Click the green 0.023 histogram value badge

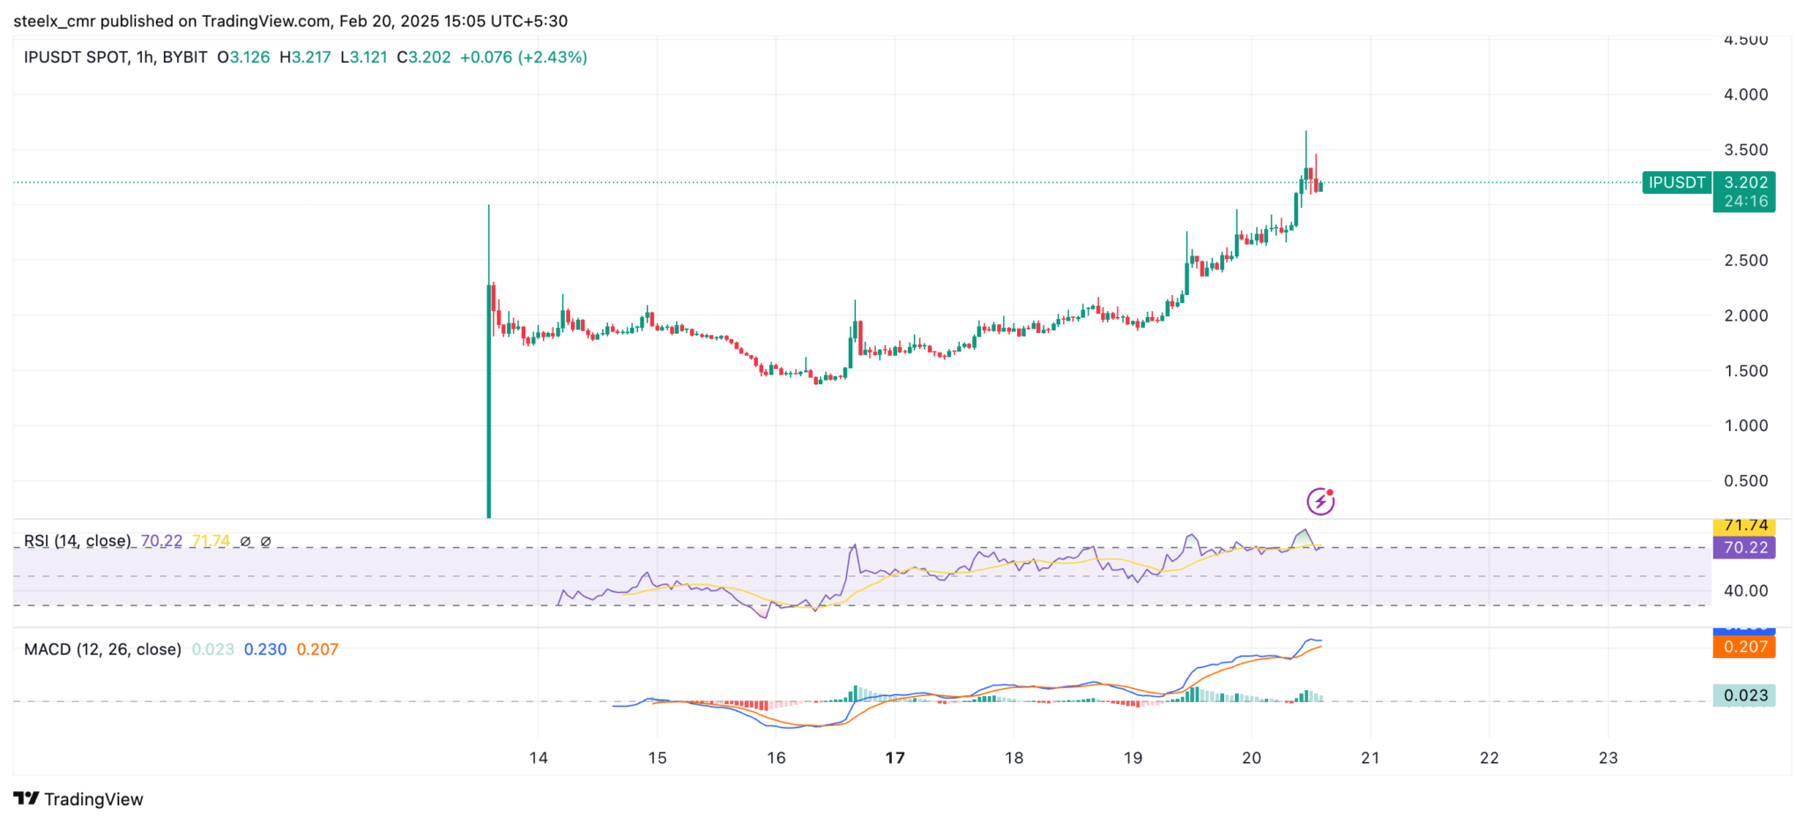pos(1744,695)
